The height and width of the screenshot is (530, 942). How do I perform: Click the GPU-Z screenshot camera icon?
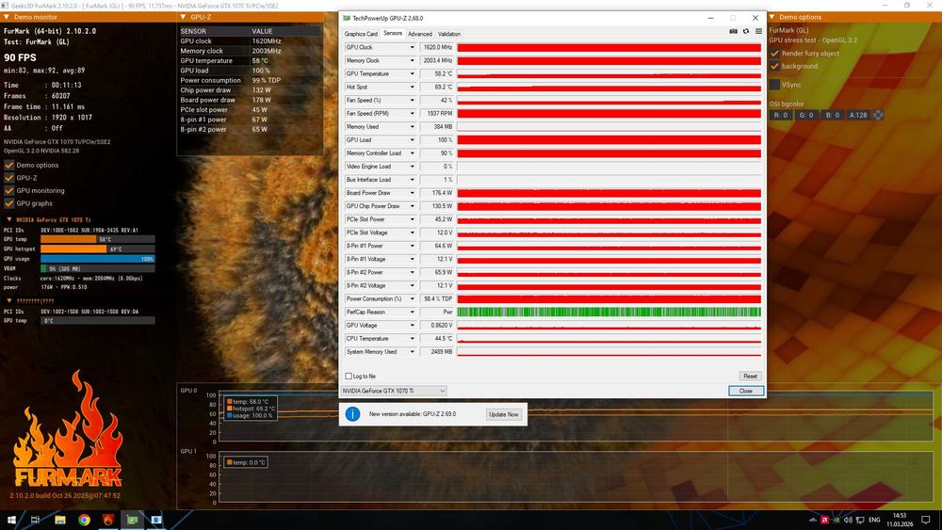click(733, 31)
